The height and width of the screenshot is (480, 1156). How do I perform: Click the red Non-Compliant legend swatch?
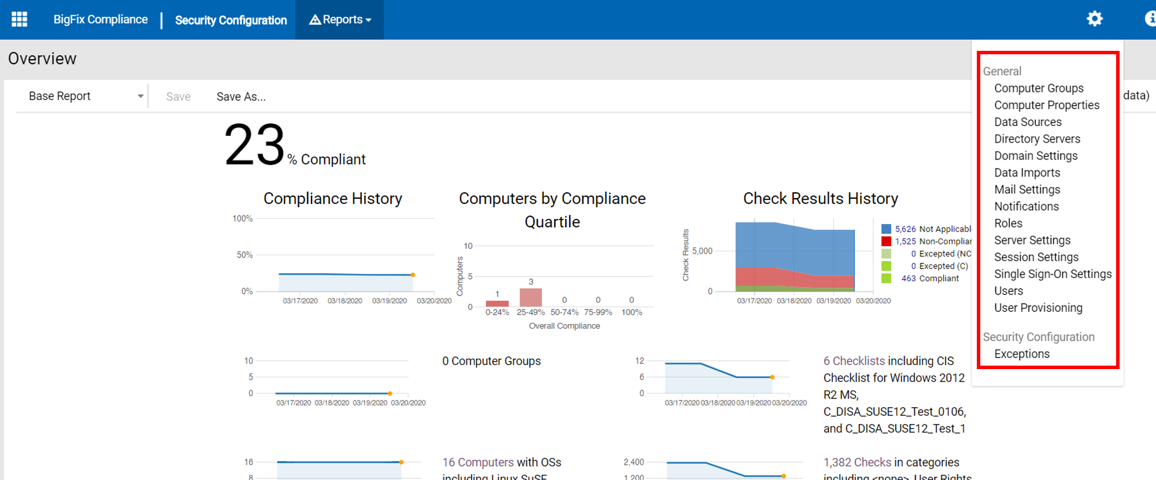886,241
